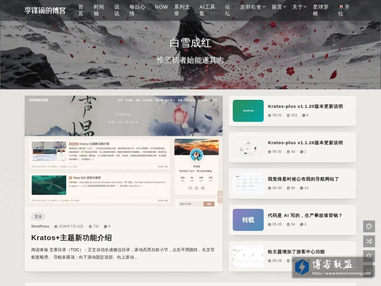Open 代码是 AI 写的，生产事故谁背锅？ article
Viewport: 381px width, 286px height.
pyautogui.click(x=305, y=215)
